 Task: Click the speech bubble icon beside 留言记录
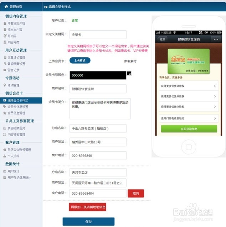[5, 70]
